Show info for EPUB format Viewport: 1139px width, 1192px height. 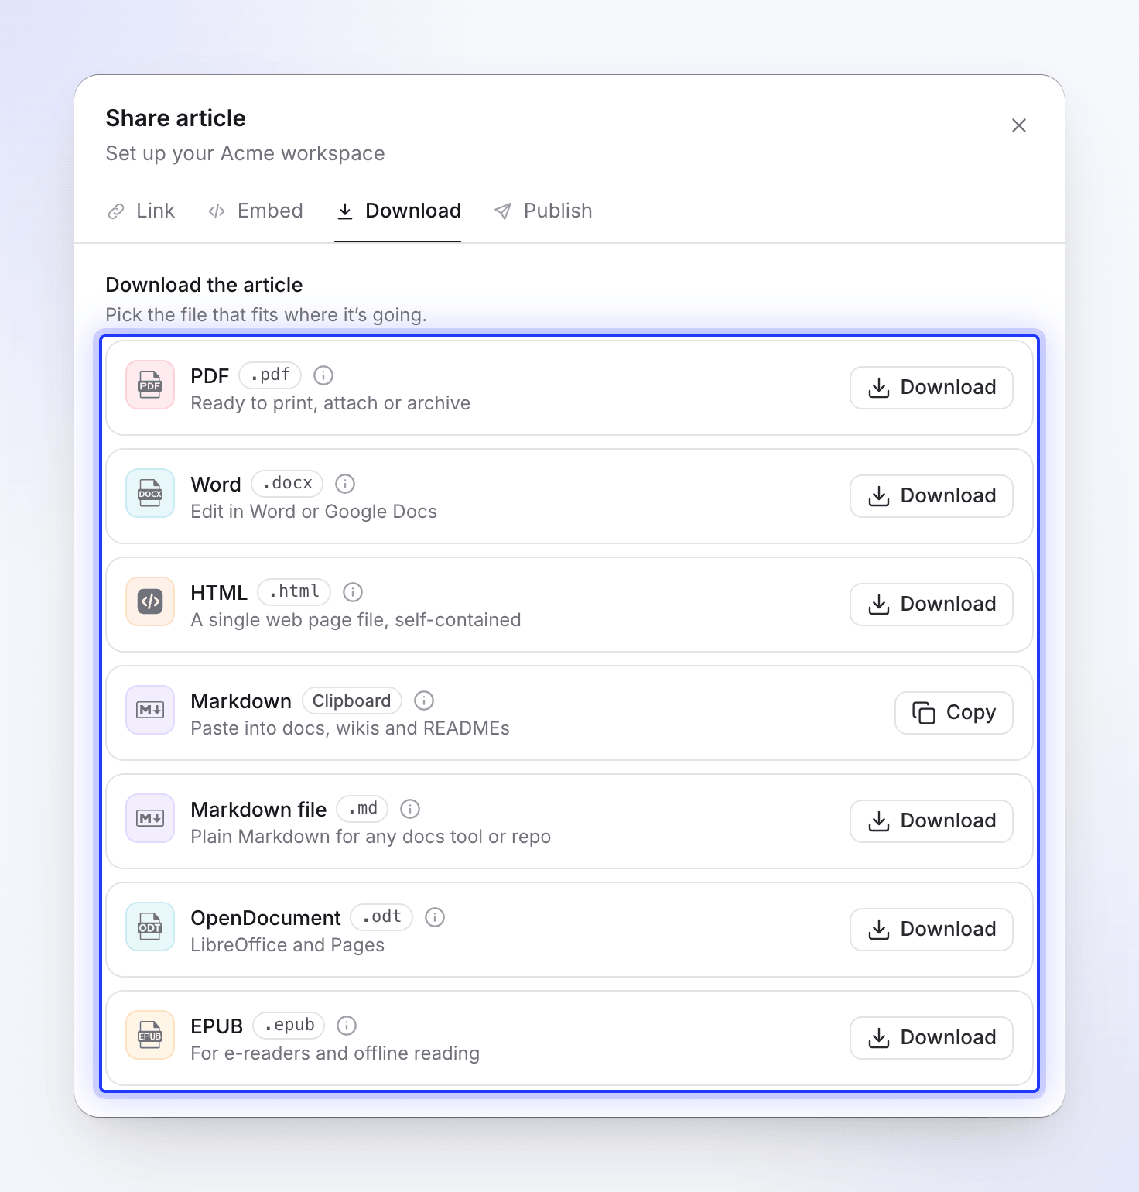[x=347, y=1026]
